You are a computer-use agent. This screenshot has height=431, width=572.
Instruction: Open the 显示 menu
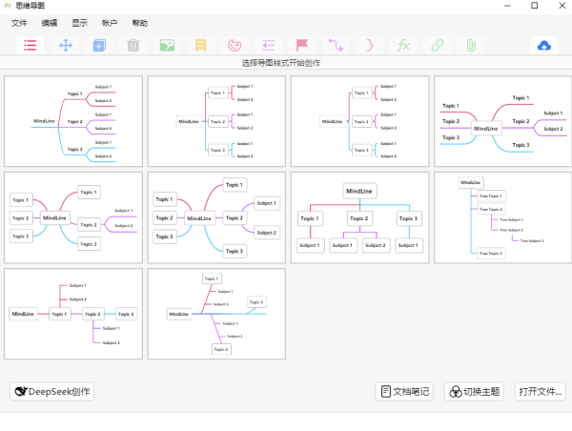pyautogui.click(x=79, y=23)
